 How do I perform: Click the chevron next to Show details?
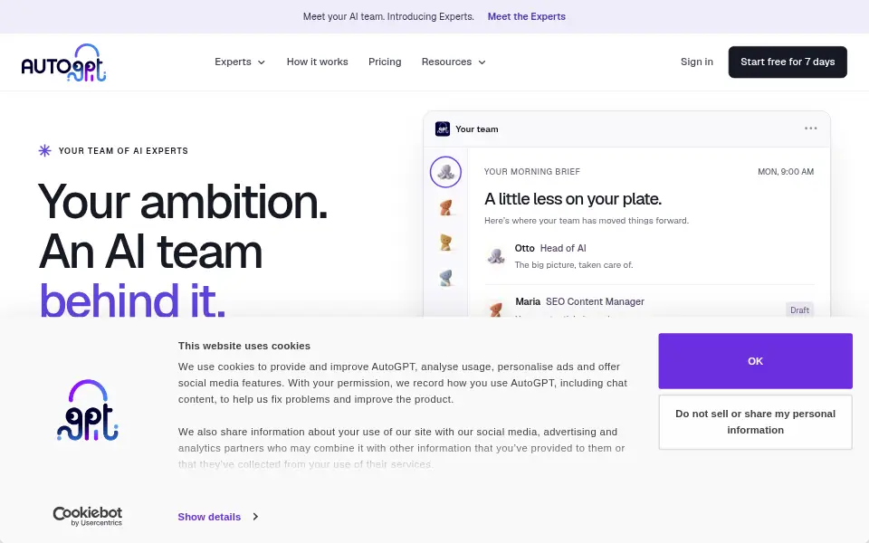coord(255,517)
